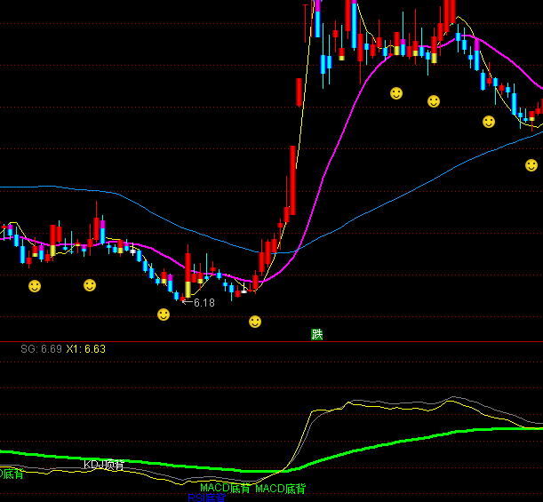Click the left MACD底背 signal label

tap(225, 489)
